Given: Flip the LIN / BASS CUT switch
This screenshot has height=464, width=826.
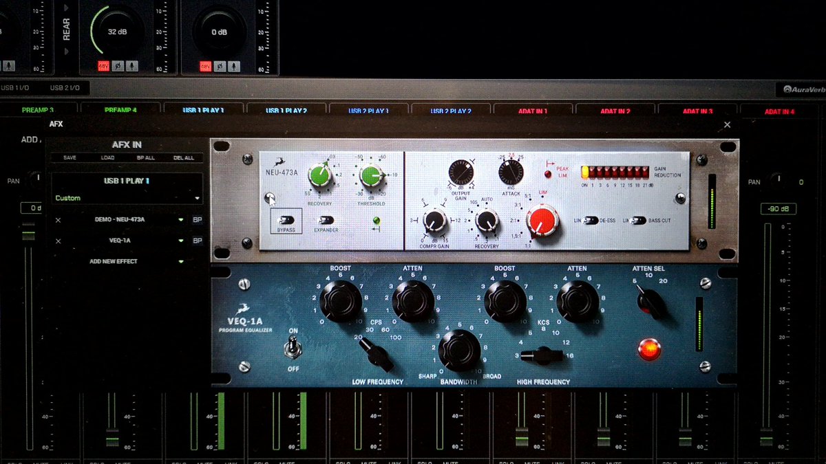Looking at the screenshot, I should (639, 221).
